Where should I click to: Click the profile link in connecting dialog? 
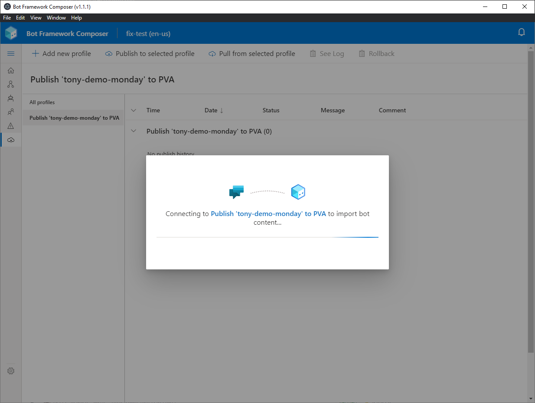pos(268,214)
